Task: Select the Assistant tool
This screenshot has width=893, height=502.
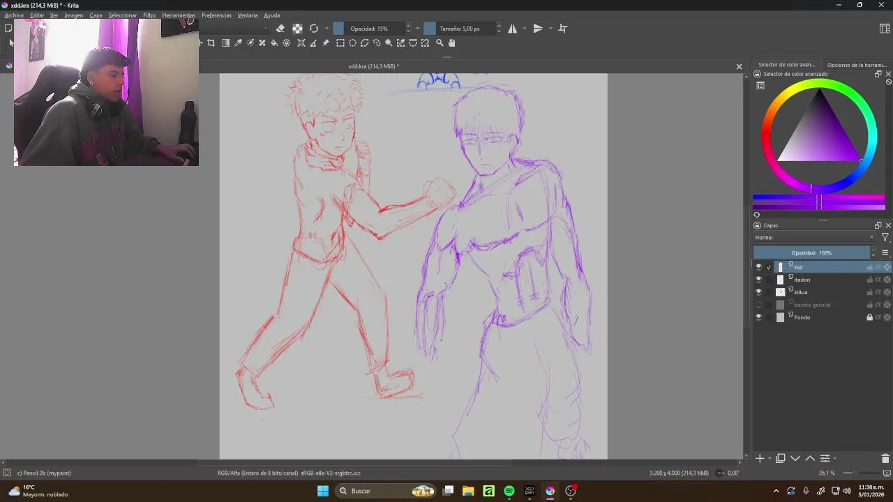Action: click(301, 43)
